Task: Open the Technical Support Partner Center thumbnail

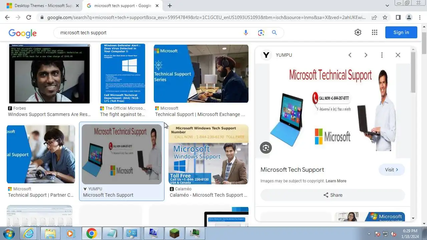Action: (41, 154)
